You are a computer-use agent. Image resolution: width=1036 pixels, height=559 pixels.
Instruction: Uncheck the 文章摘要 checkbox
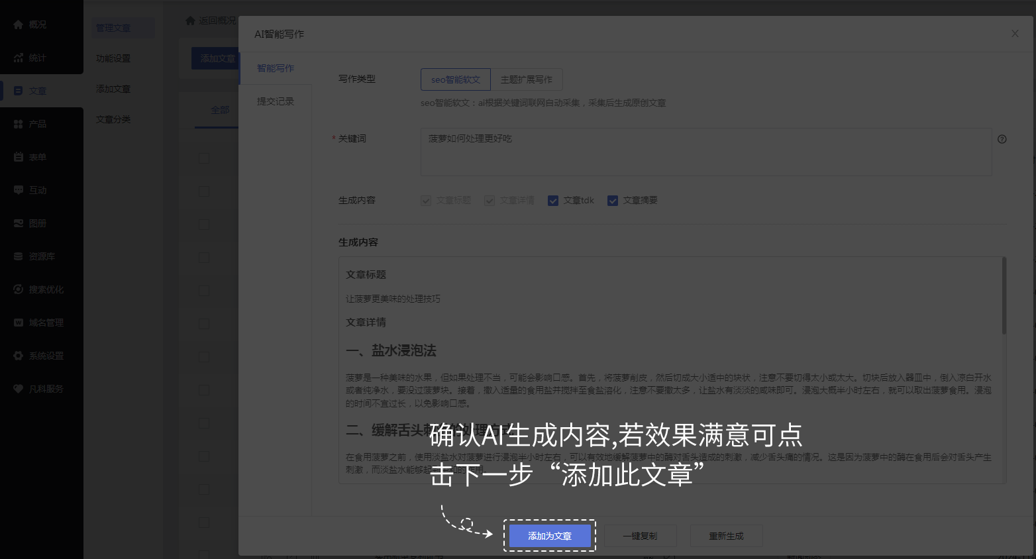pyautogui.click(x=612, y=200)
